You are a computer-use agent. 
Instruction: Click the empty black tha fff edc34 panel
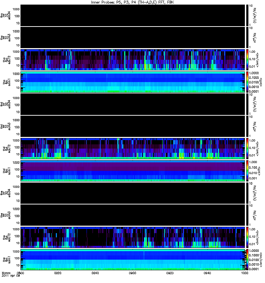click(x=133, y=16)
